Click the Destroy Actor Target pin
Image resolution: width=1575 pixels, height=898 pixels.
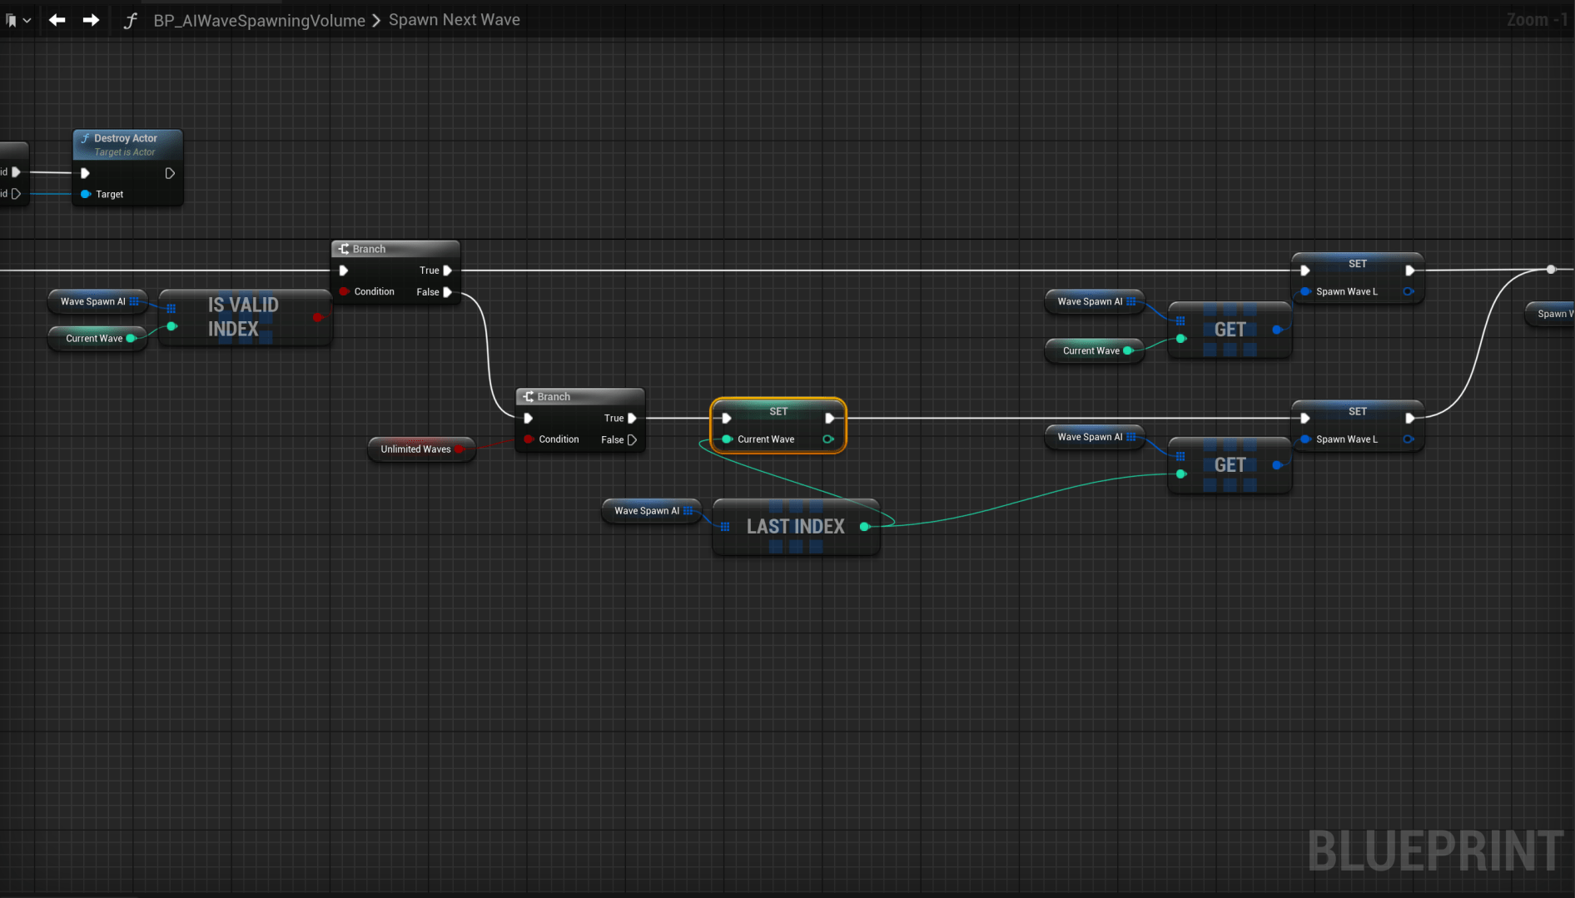pos(86,194)
